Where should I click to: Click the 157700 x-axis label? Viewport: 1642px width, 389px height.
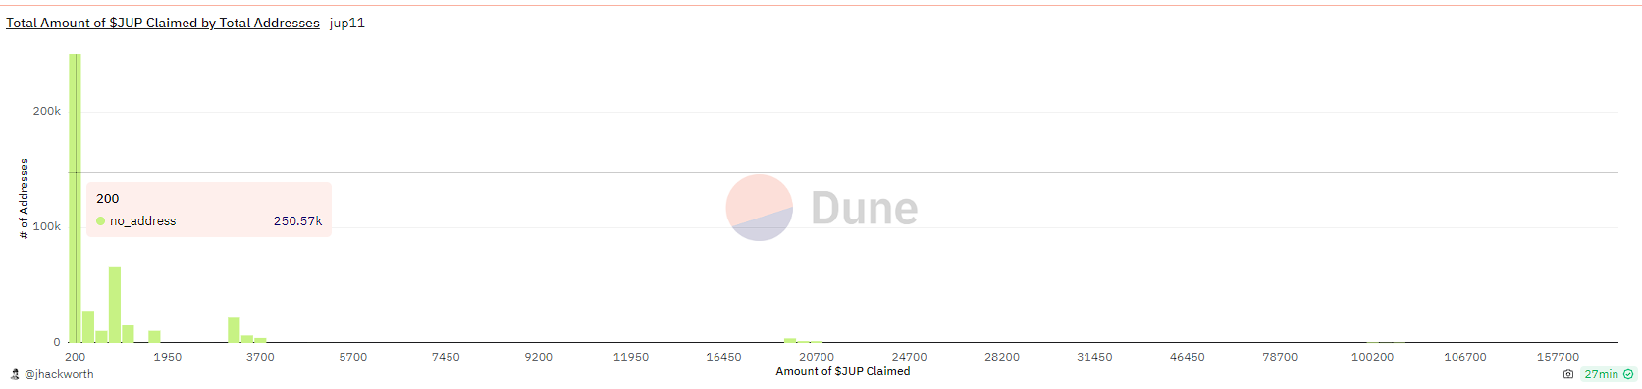(1559, 357)
